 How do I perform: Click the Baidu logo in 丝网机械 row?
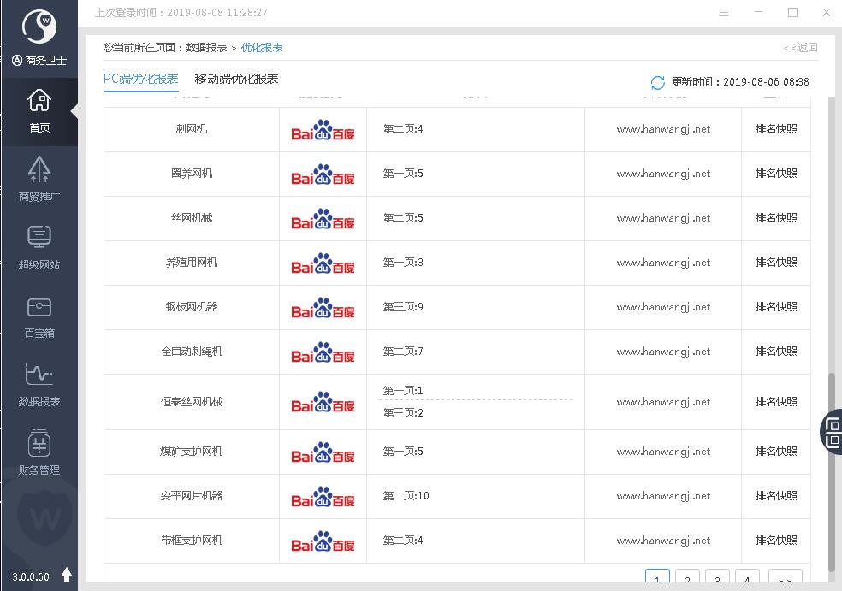[x=323, y=219]
